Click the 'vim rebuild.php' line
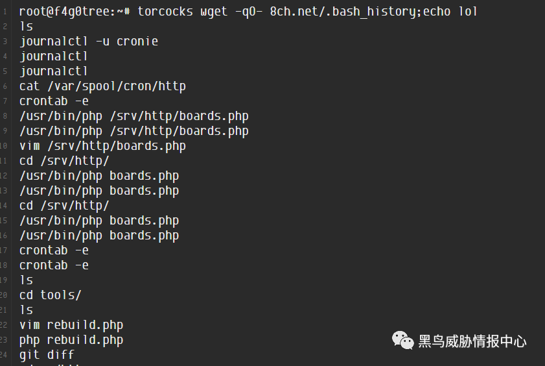The width and height of the screenshot is (545, 366). point(71,325)
